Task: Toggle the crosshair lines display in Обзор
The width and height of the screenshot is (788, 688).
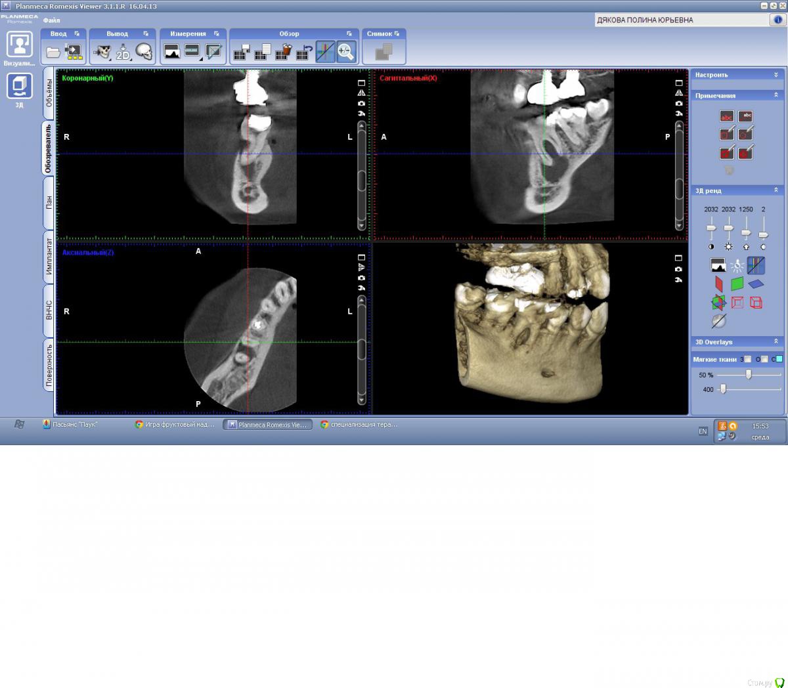Action: click(x=325, y=51)
